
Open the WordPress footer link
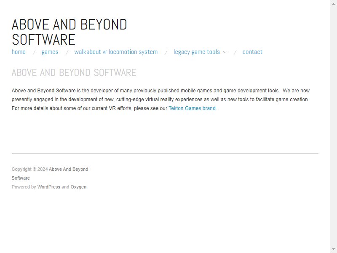(49, 187)
